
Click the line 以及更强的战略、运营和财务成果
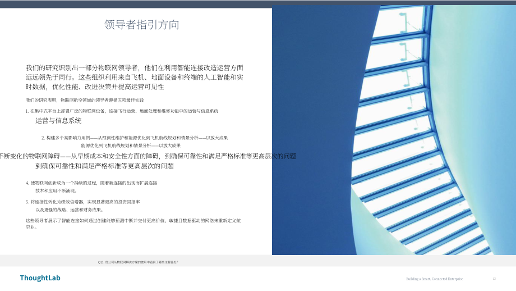(x=70, y=210)
